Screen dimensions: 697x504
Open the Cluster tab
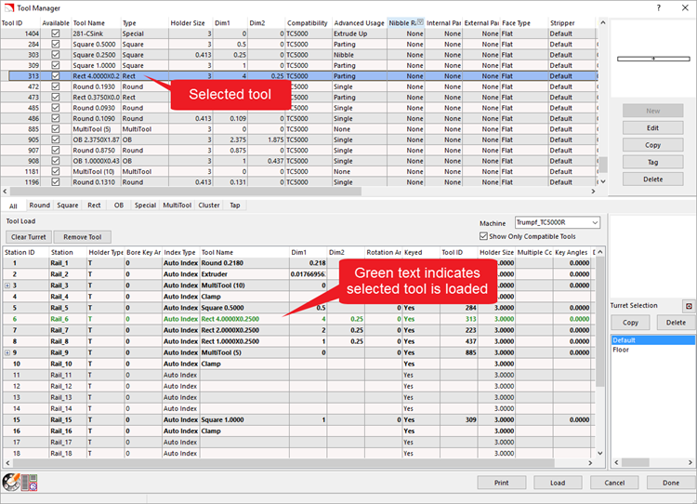(208, 206)
